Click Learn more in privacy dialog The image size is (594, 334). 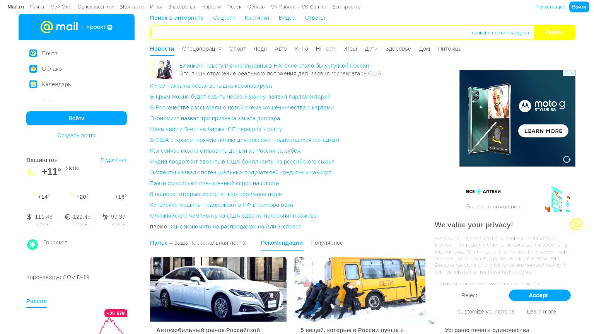click(541, 312)
